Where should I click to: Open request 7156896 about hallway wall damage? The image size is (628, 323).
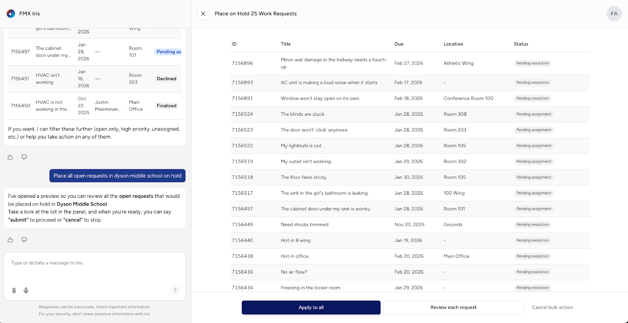334,63
